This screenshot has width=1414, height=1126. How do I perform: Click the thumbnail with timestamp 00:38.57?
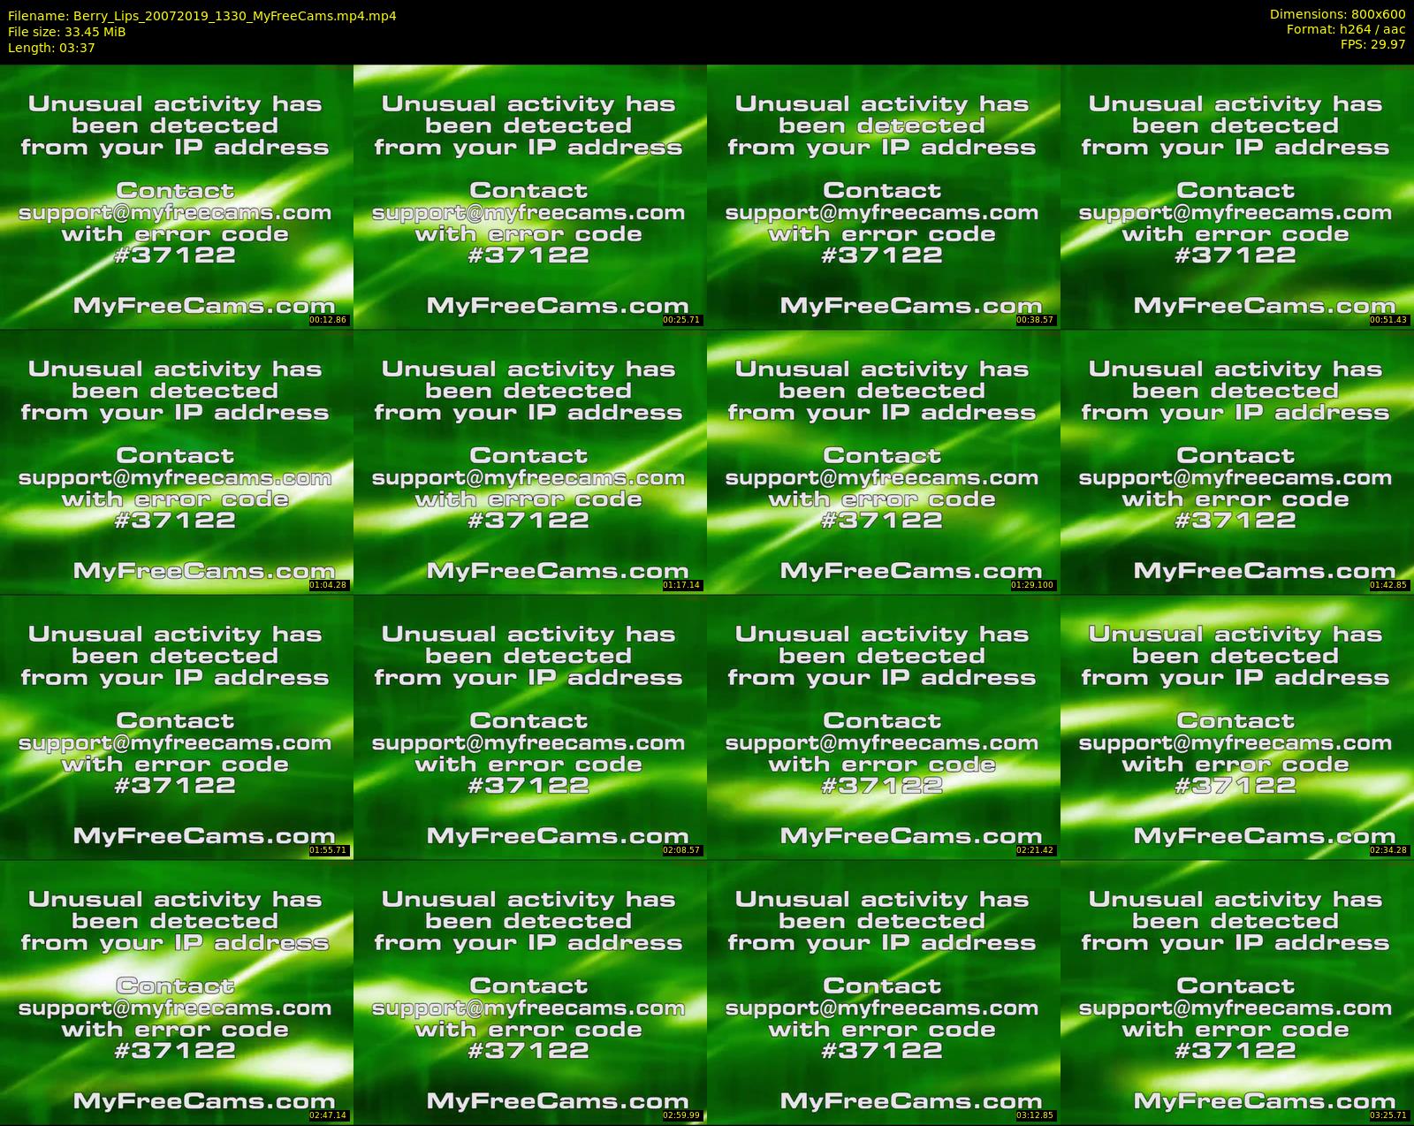pos(883,196)
